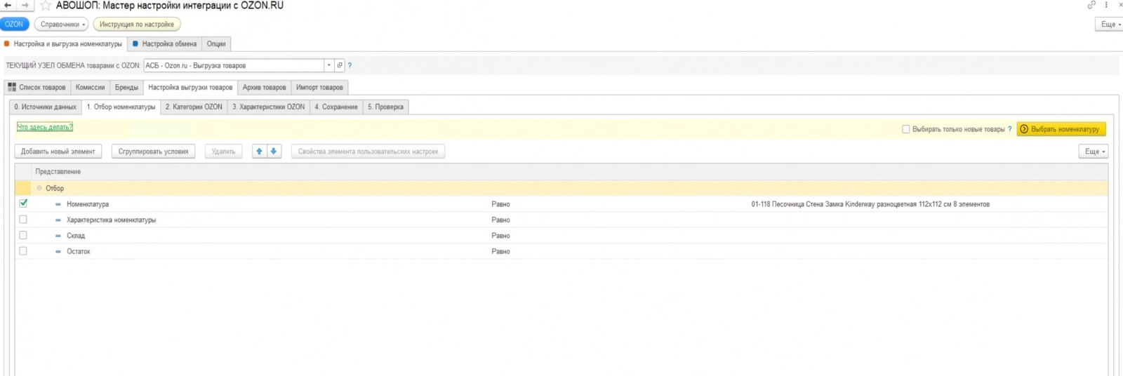Open the Импорт товаров tab
This screenshot has height=376, width=1123.
tap(319, 87)
